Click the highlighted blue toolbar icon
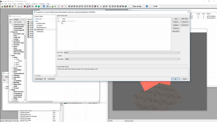The image size is (217, 122). click(x=44, y=6)
